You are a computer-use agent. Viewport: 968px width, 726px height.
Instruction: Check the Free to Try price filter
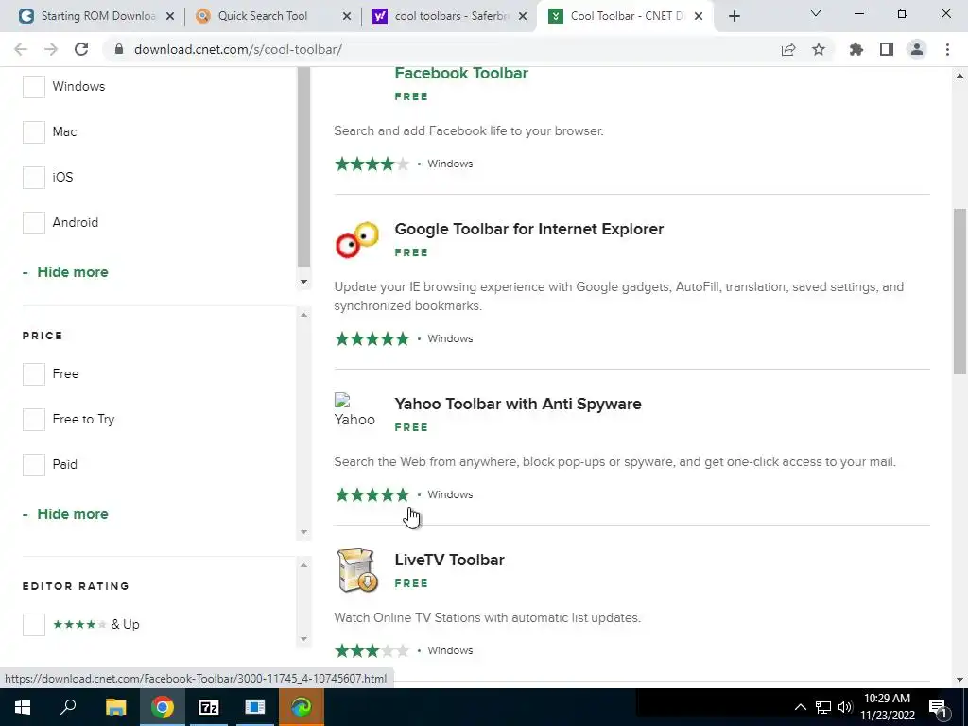[x=34, y=420]
